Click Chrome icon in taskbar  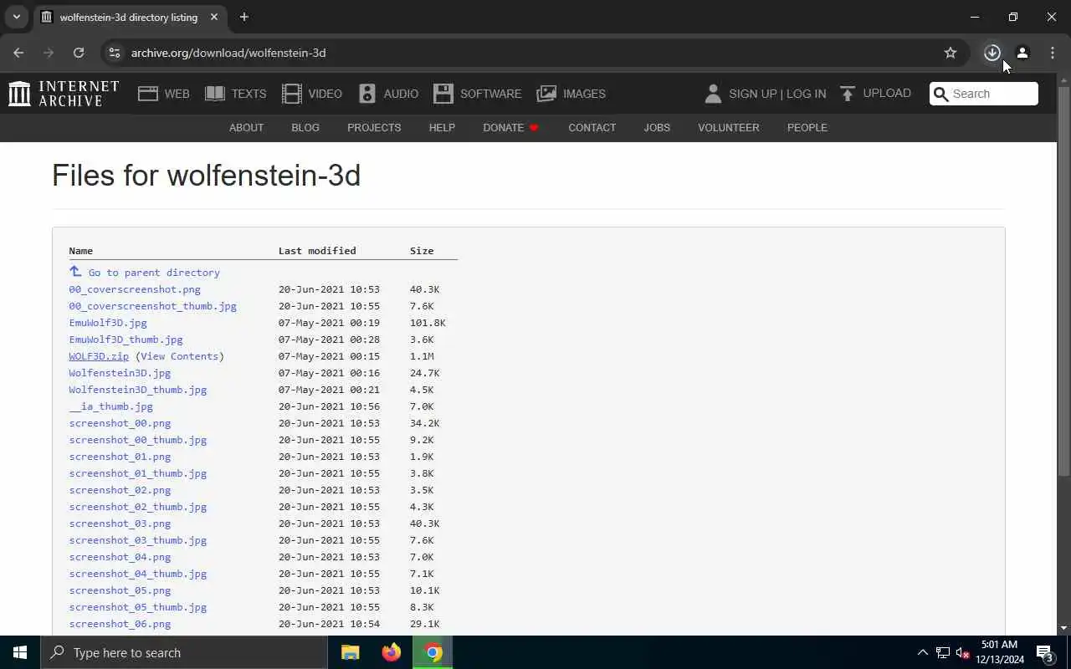click(433, 652)
